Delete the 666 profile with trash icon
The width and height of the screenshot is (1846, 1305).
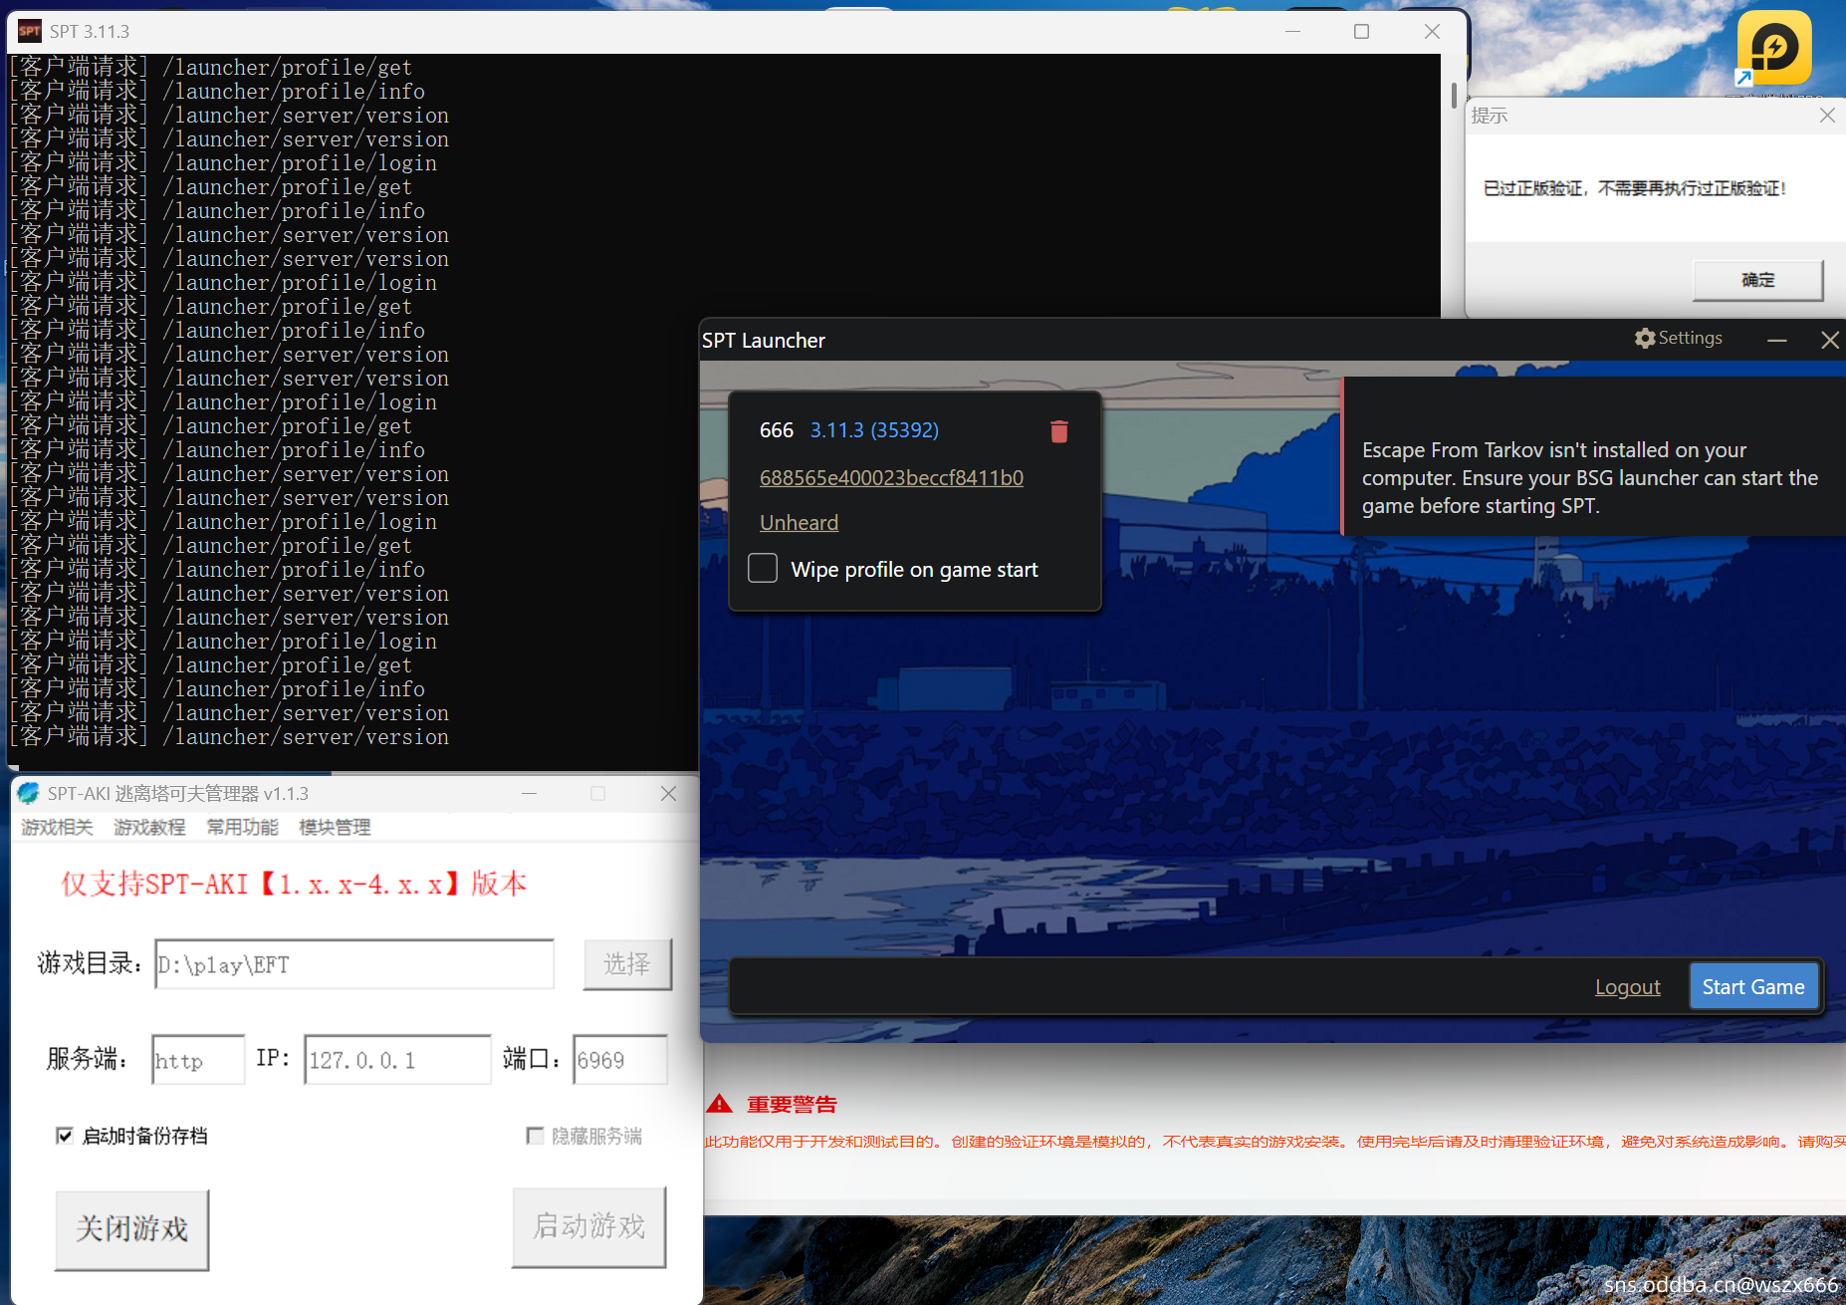point(1058,431)
